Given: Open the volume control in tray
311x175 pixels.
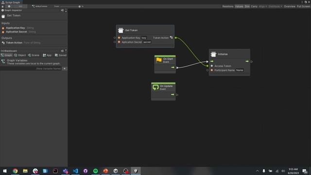Looking at the screenshot, I should point(283,171).
